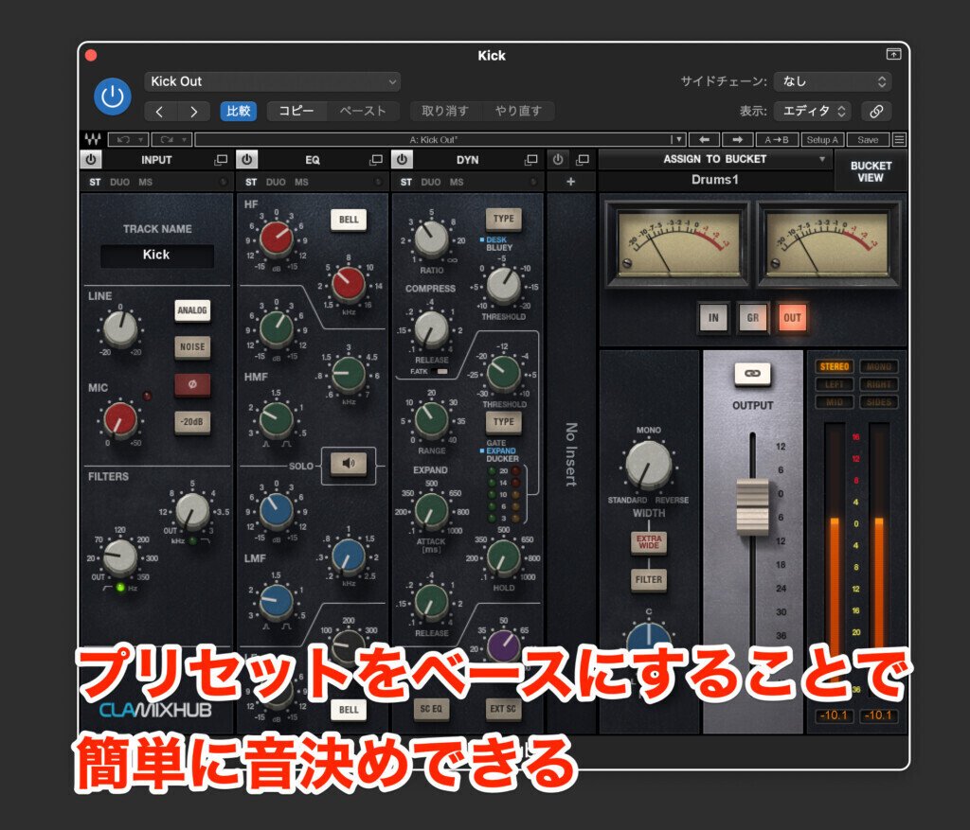Click the Drums1 bucket name field
The width and height of the screenshot is (970, 830).
tap(717, 180)
